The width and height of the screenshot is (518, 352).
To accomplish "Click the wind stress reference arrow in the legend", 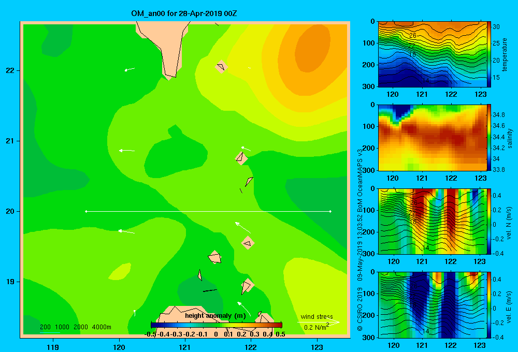I will [x=319, y=322].
